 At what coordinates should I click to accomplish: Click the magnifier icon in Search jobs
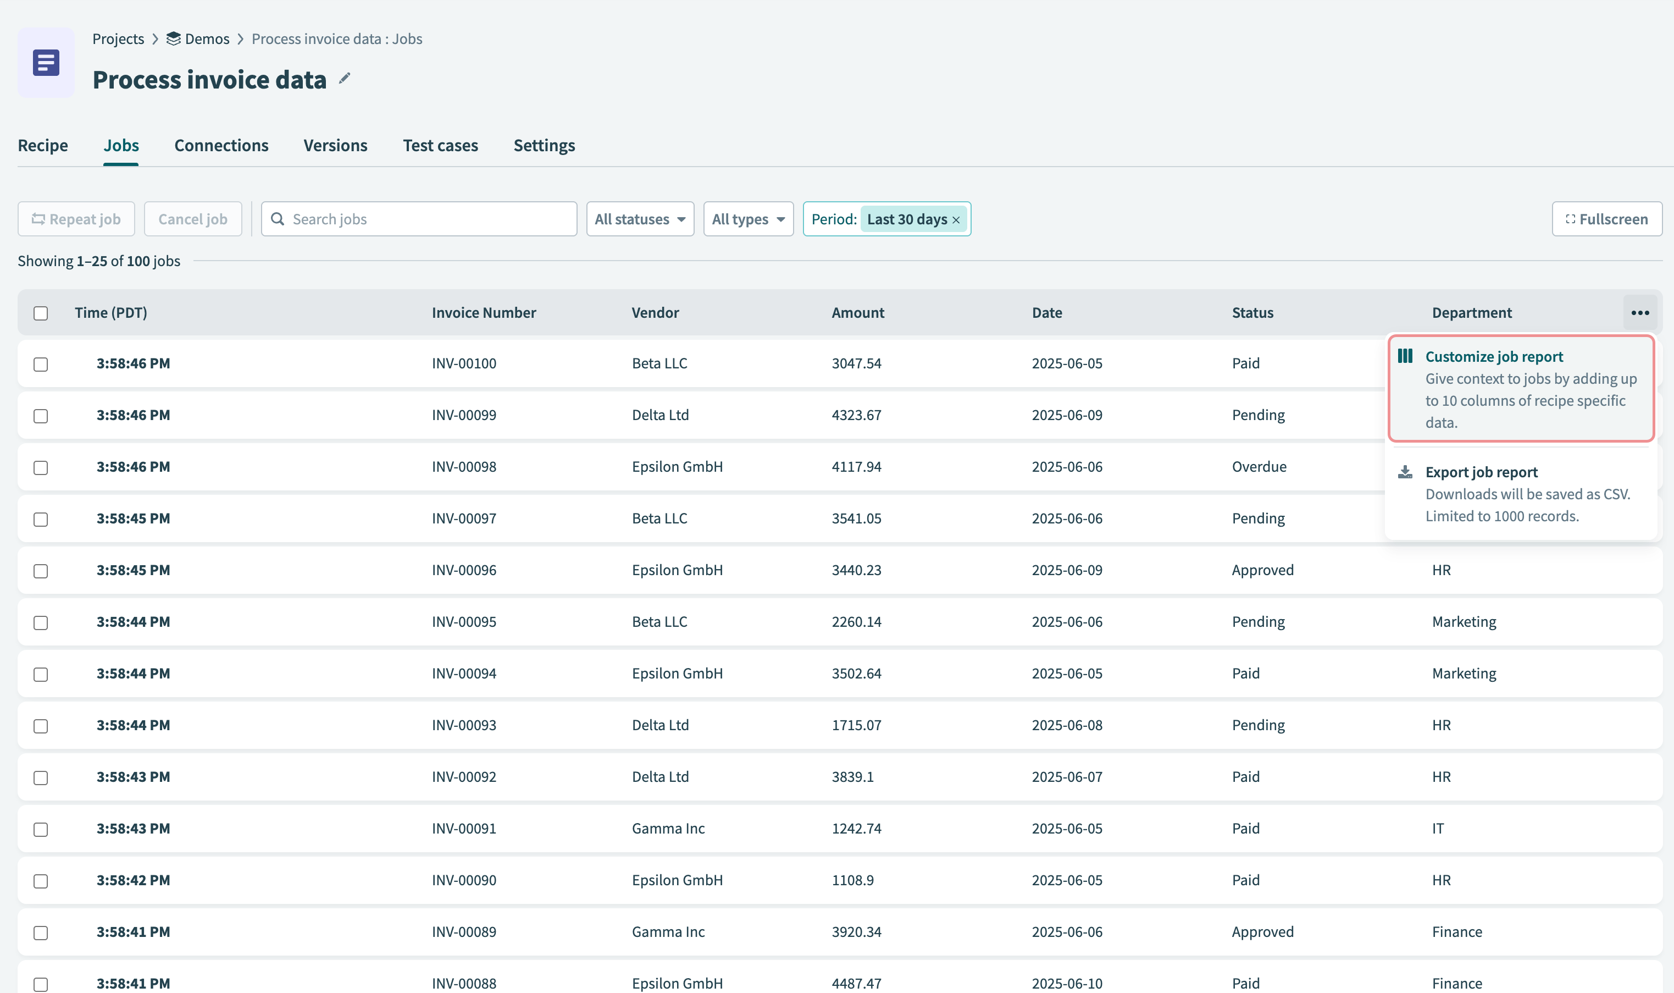pos(278,219)
